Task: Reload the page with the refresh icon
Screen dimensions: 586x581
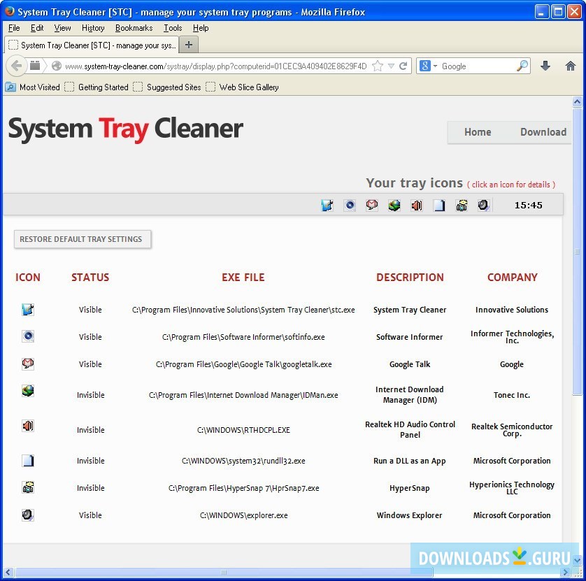Action: tap(403, 66)
